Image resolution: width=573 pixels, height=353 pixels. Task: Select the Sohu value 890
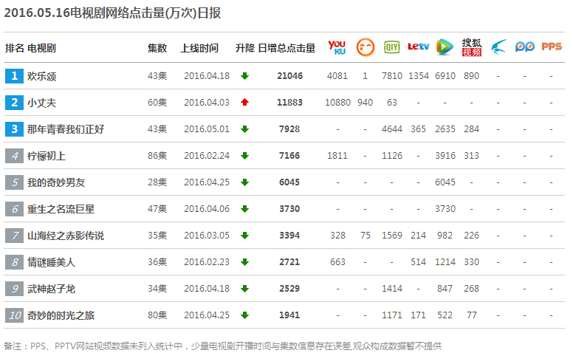click(x=471, y=76)
